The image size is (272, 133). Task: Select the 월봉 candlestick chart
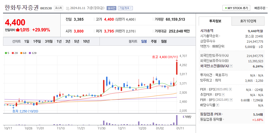coord(164,42)
